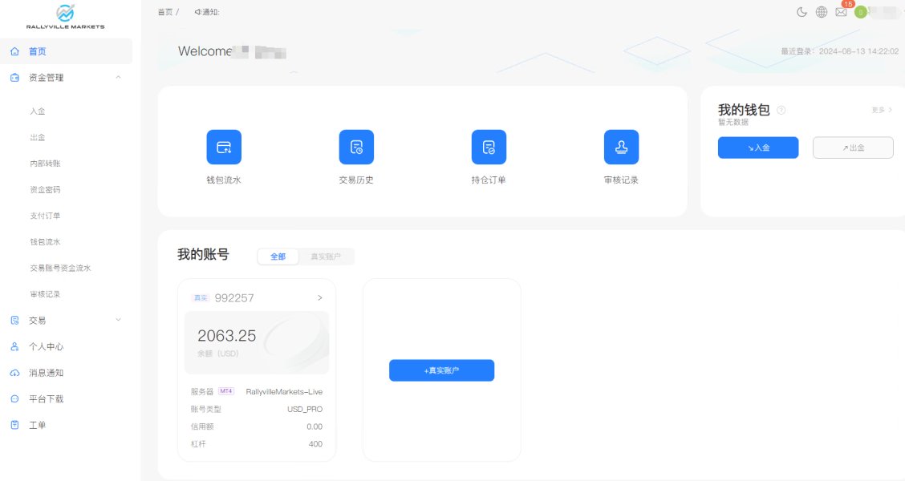Toggle dark mode moon icon

click(802, 11)
